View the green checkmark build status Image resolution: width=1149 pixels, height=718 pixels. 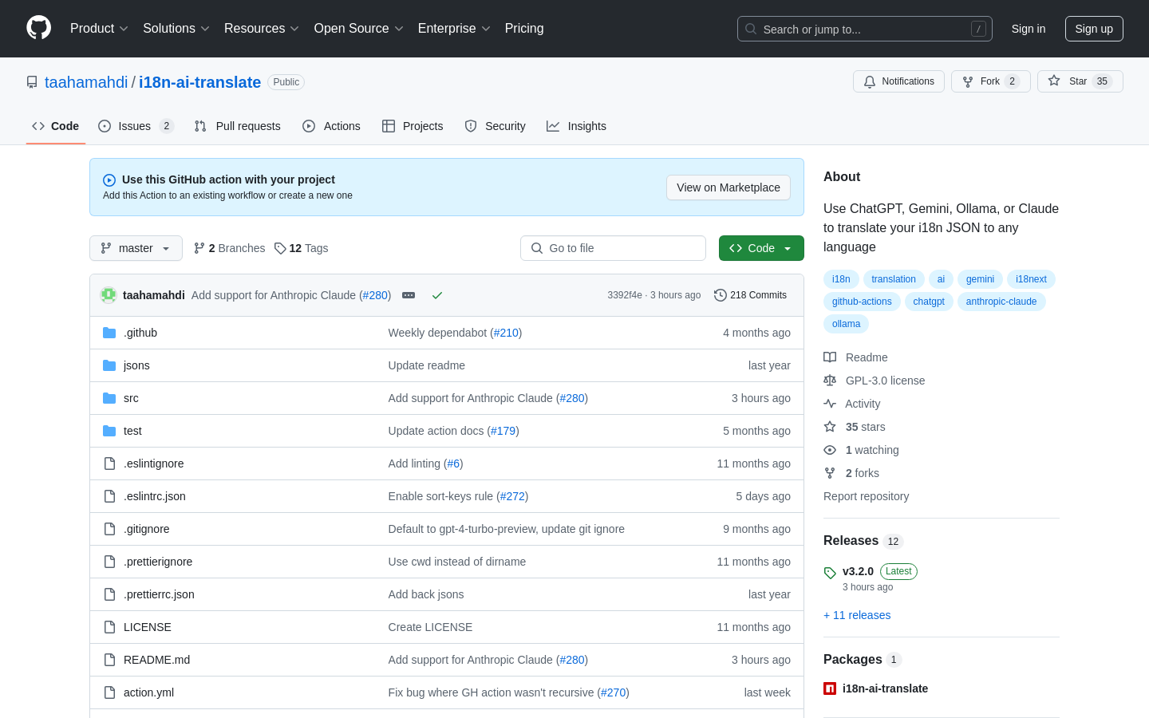pos(437,295)
